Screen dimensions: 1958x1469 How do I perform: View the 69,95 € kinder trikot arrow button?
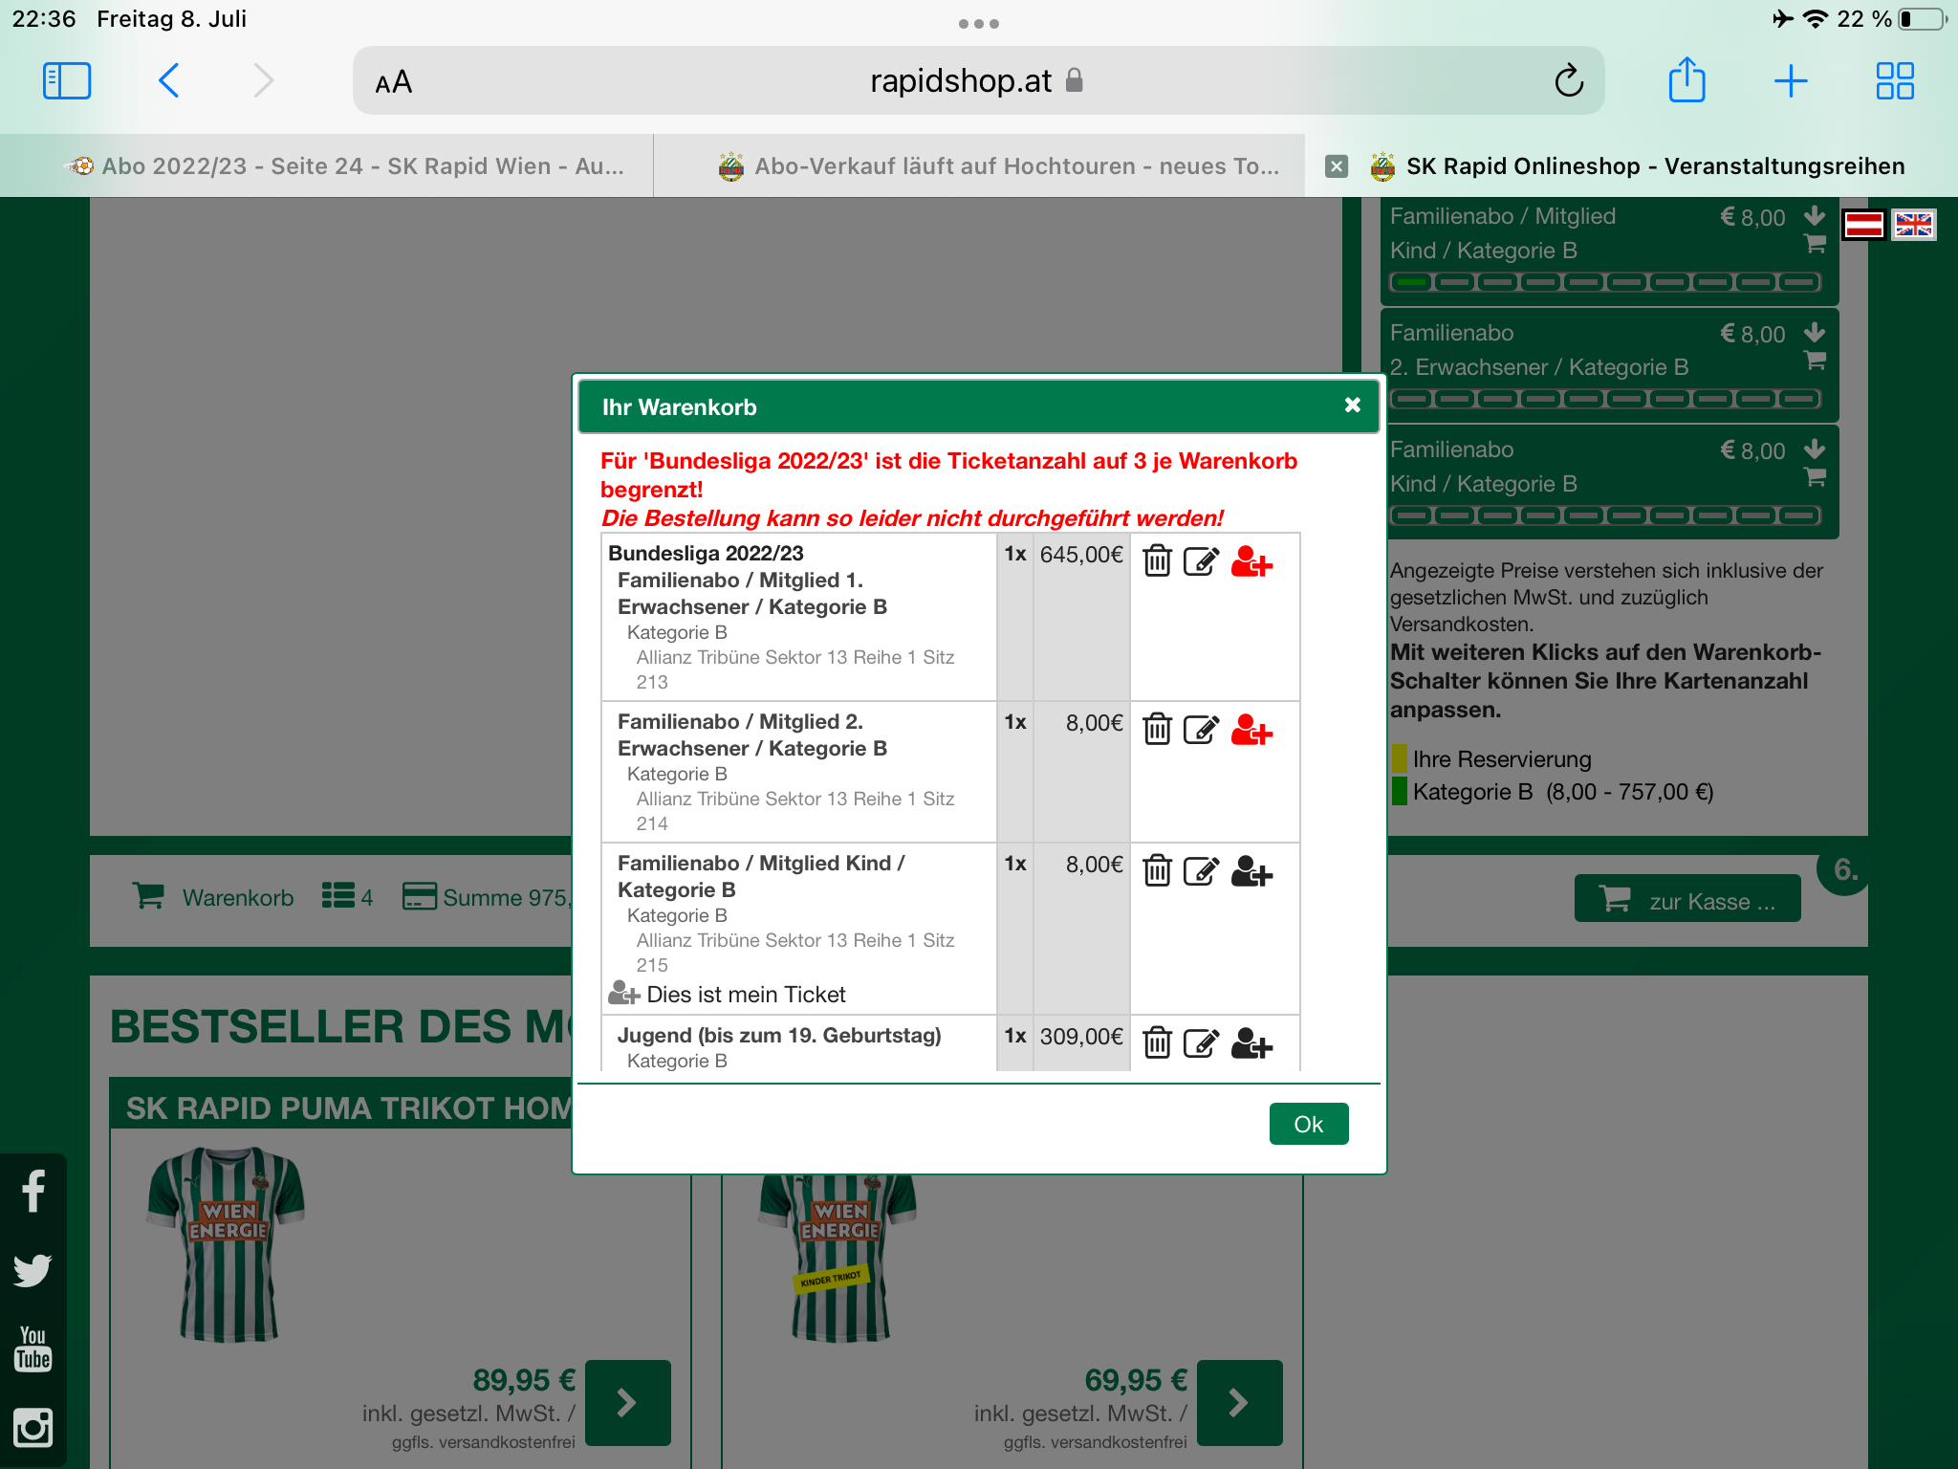click(1239, 1402)
